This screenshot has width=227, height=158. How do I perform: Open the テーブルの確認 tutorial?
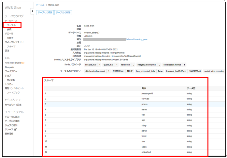(12, 121)
